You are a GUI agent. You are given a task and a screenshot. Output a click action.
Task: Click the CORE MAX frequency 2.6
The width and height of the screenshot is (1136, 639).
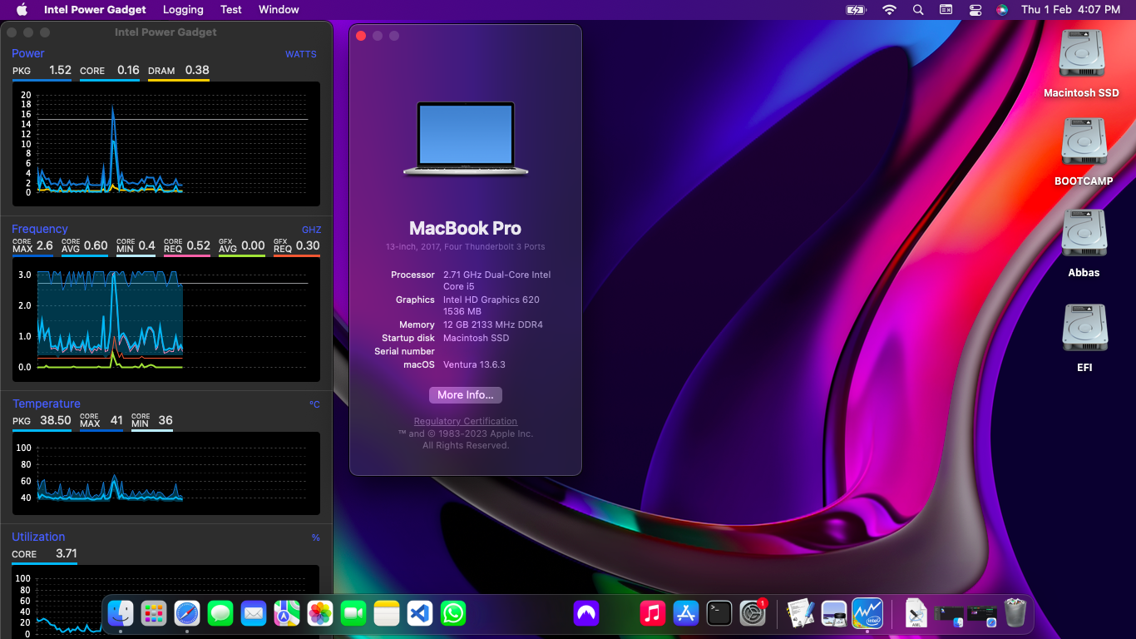tap(45, 245)
